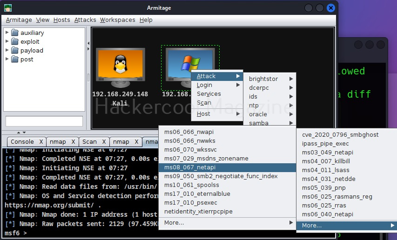
Task: Click the auxiliary folder icon
Action: 15,33
